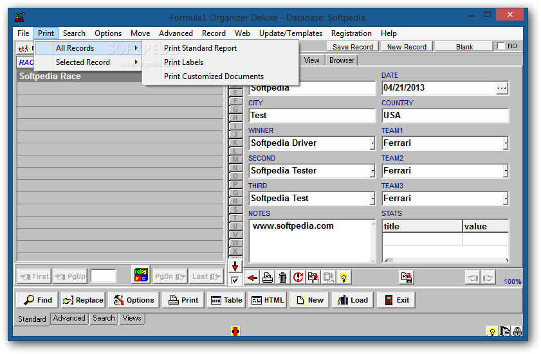Expand the All Records submenu
The width and height of the screenshot is (541, 354).
[x=88, y=48]
